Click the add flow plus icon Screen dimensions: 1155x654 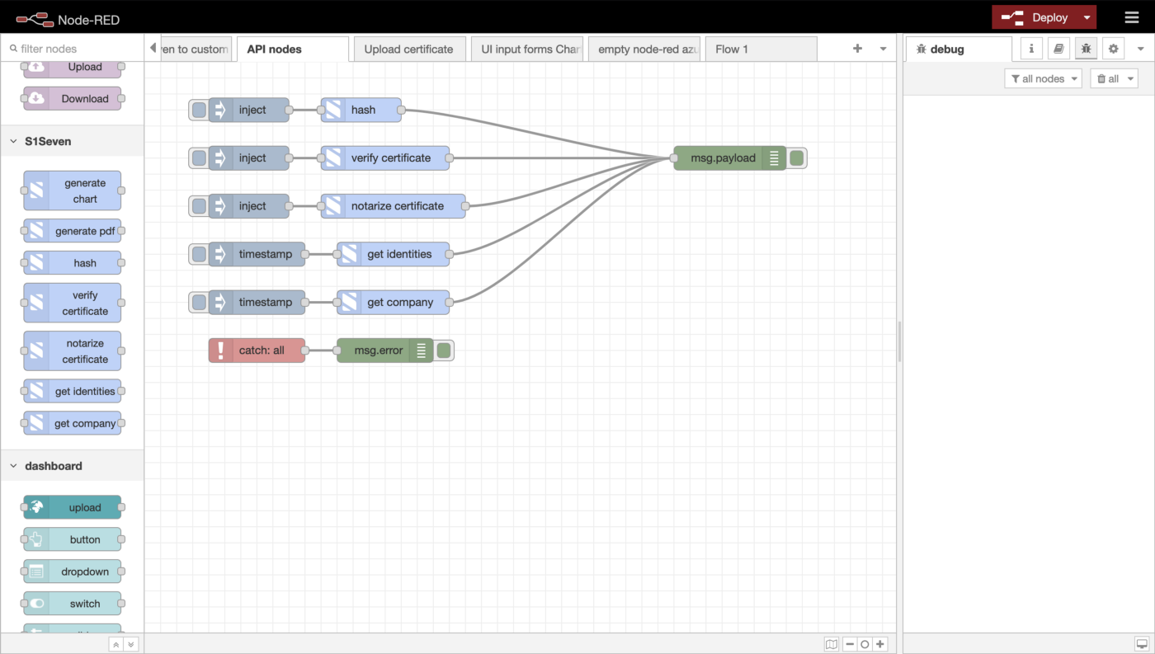click(857, 49)
